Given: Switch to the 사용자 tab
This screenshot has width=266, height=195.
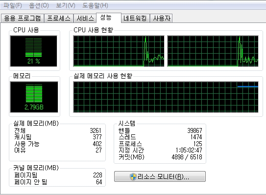Looking at the screenshot, I should tap(161, 18).
